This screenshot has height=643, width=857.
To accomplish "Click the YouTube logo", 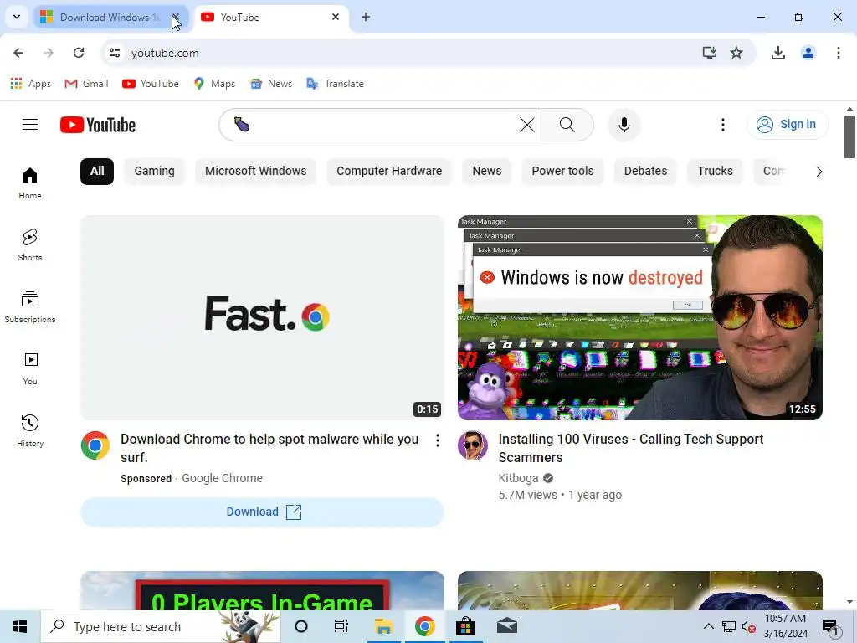I will (98, 125).
